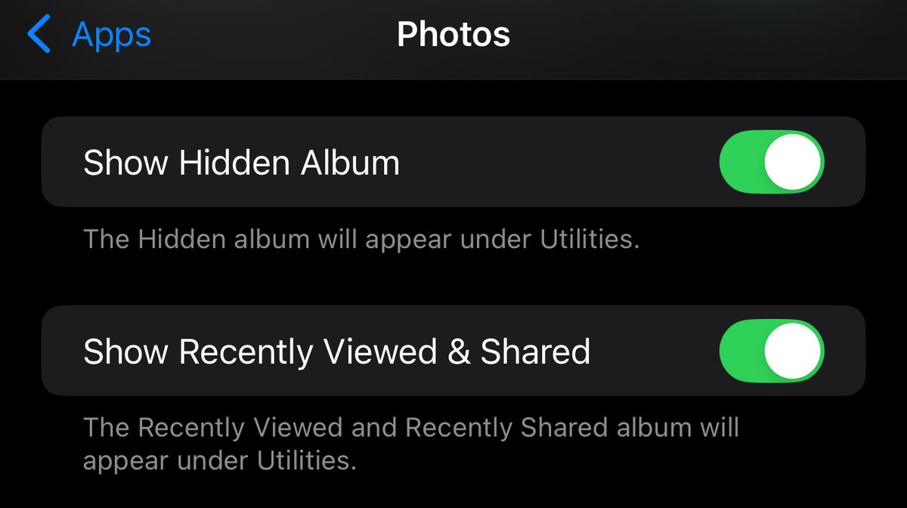Image resolution: width=907 pixels, height=508 pixels.
Task: Click the Photos page title
Action: tap(453, 35)
